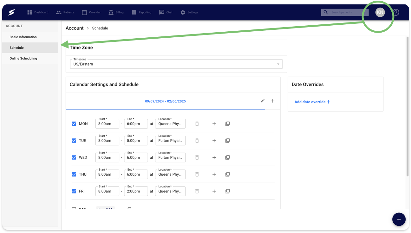Copy Friday hours to other days
Viewport: 411px width, 233px height.
coord(227,191)
